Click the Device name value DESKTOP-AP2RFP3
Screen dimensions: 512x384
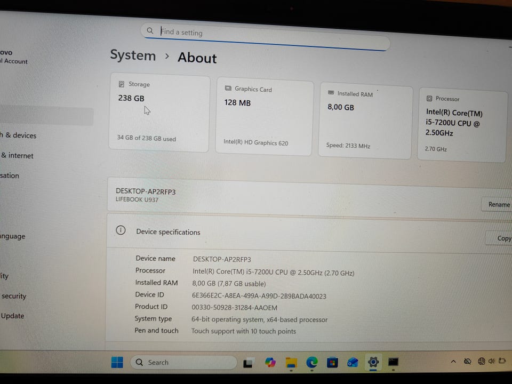point(222,259)
